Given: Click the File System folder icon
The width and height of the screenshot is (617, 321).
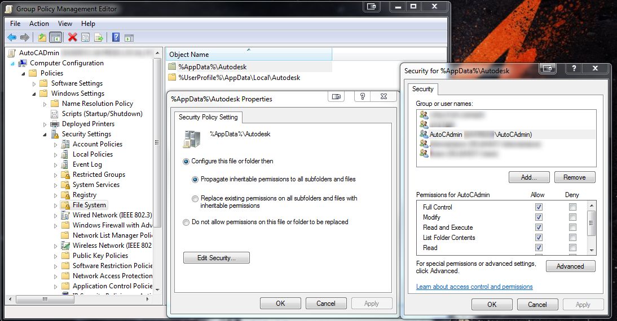Looking at the screenshot, I should (65, 205).
